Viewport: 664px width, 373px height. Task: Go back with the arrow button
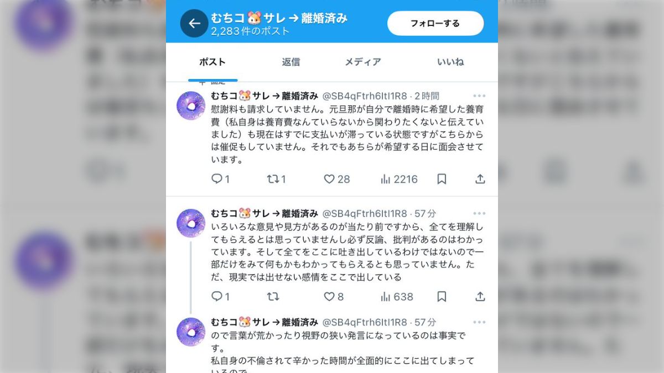pos(194,23)
